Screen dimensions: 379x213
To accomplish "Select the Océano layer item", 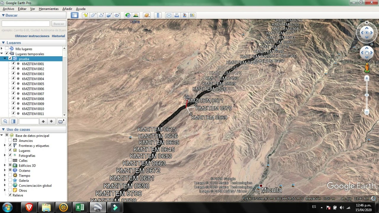I will click(24, 170).
